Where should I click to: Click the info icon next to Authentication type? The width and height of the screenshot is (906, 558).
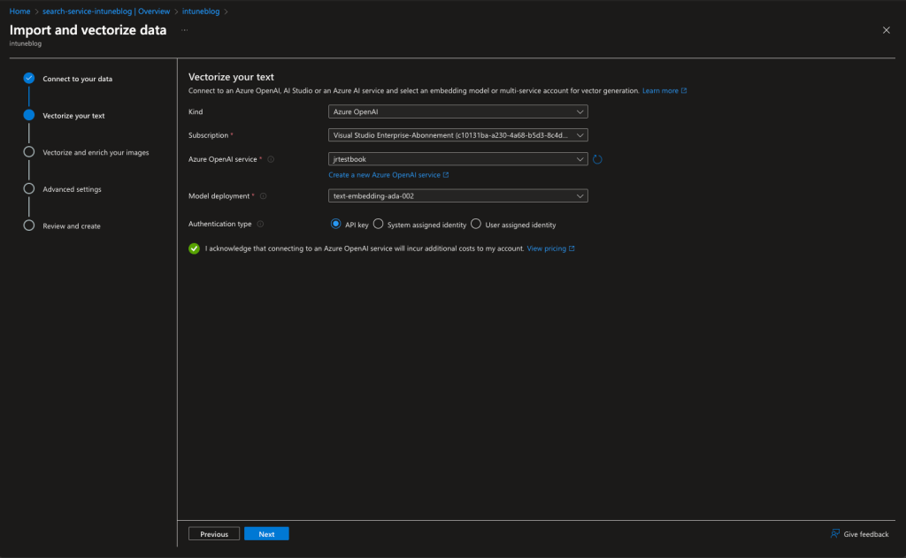pyautogui.click(x=260, y=225)
